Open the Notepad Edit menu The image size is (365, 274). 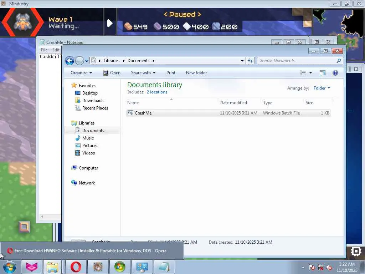tap(56, 50)
